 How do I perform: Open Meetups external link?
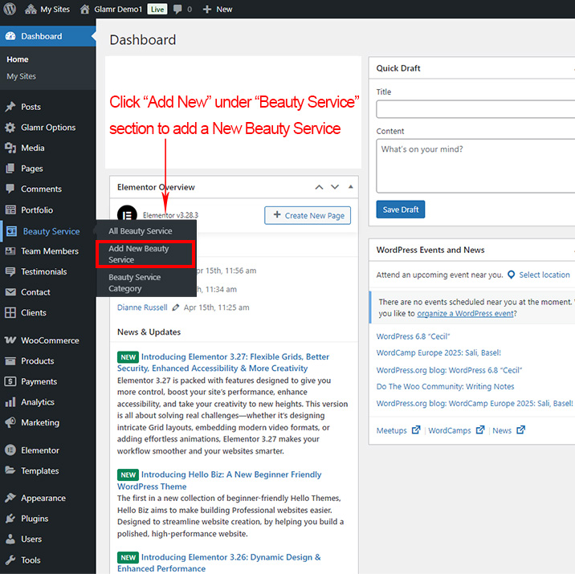[x=398, y=430]
